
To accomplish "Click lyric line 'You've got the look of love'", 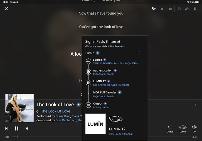I will 101,27.
